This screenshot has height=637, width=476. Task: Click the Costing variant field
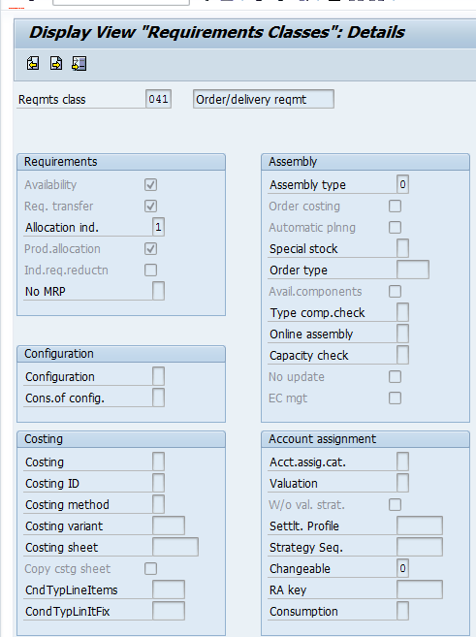(169, 526)
